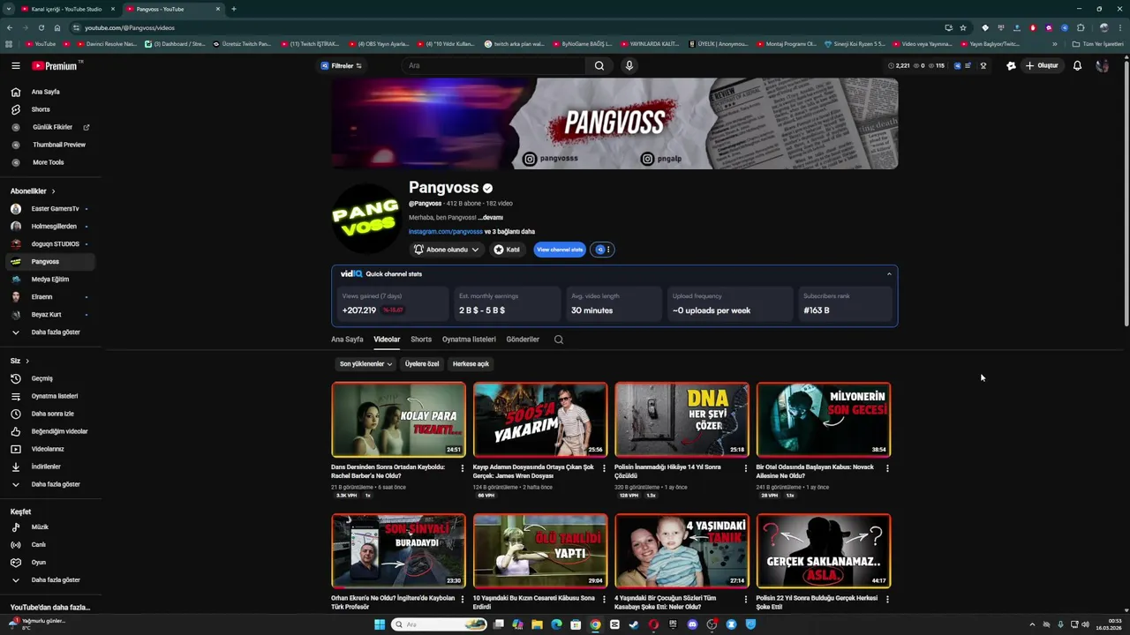Click the YouTube Premium logo
1130x635 pixels.
(x=55, y=66)
